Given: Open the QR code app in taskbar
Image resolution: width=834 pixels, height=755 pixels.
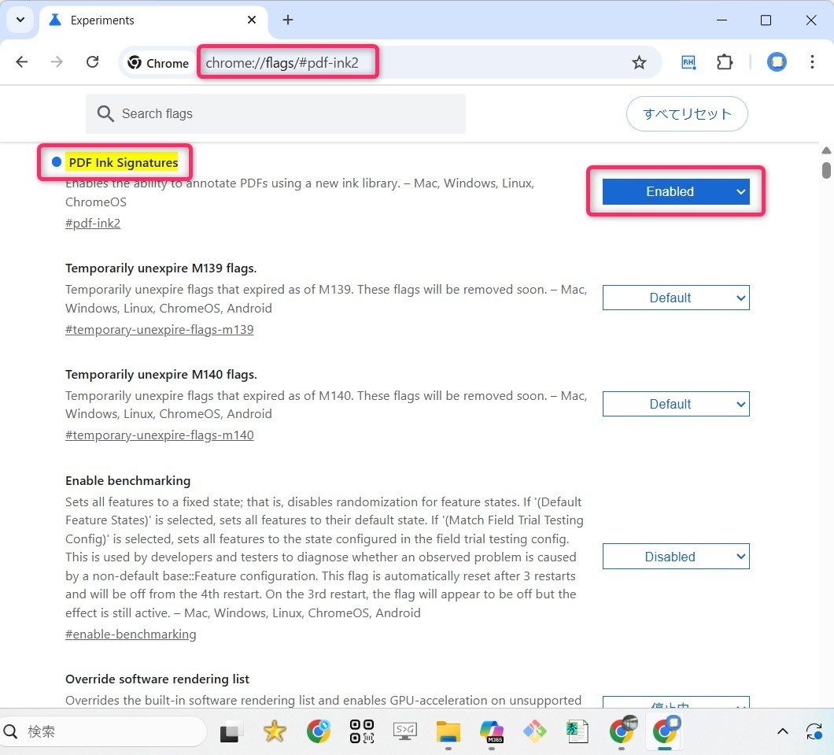Looking at the screenshot, I should pyautogui.click(x=361, y=731).
